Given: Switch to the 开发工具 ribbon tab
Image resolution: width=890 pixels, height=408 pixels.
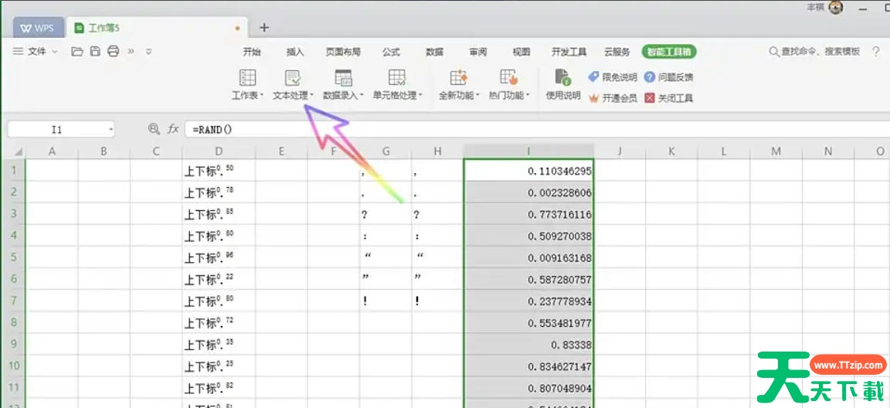Looking at the screenshot, I should [569, 52].
